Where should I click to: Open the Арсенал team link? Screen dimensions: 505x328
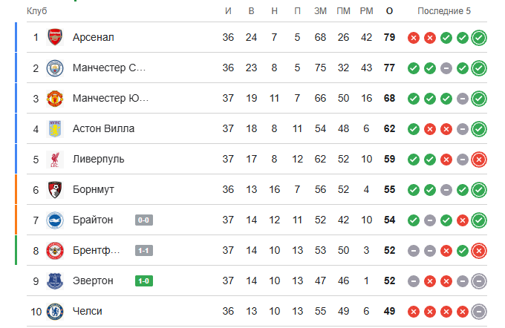[x=93, y=37]
